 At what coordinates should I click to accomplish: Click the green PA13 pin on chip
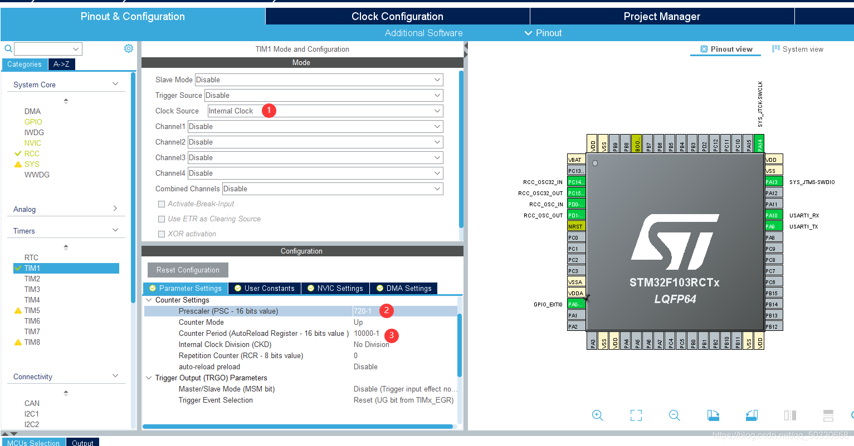pos(774,182)
